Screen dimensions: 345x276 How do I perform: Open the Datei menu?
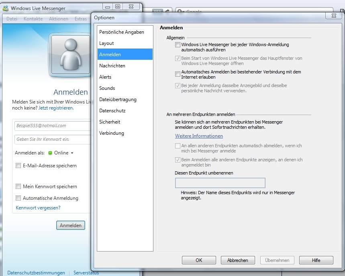coord(12,19)
